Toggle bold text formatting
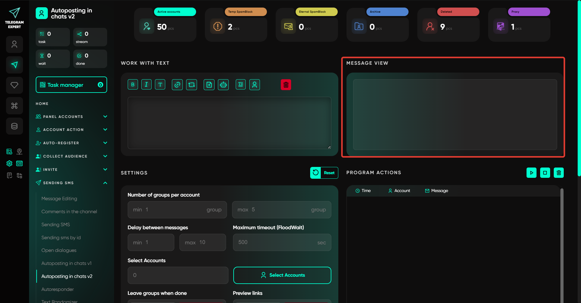581x303 pixels. pos(133,85)
